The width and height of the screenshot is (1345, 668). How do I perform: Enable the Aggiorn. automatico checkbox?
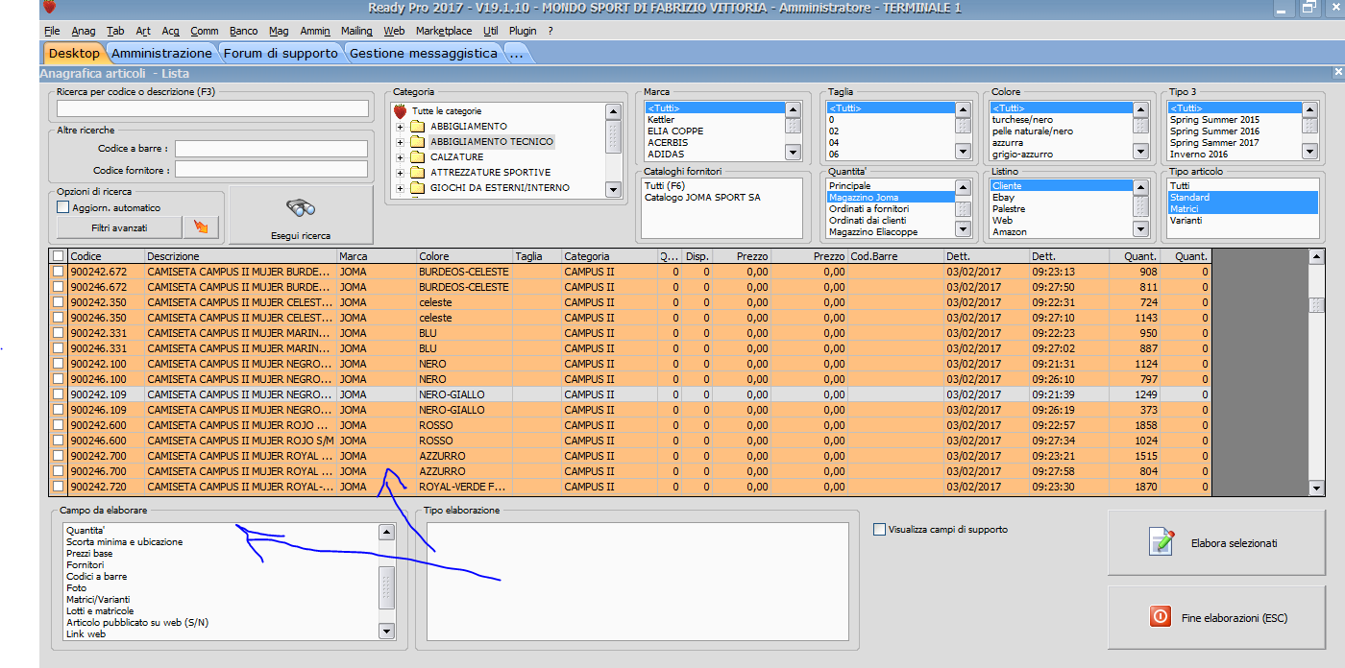pyautogui.click(x=63, y=207)
